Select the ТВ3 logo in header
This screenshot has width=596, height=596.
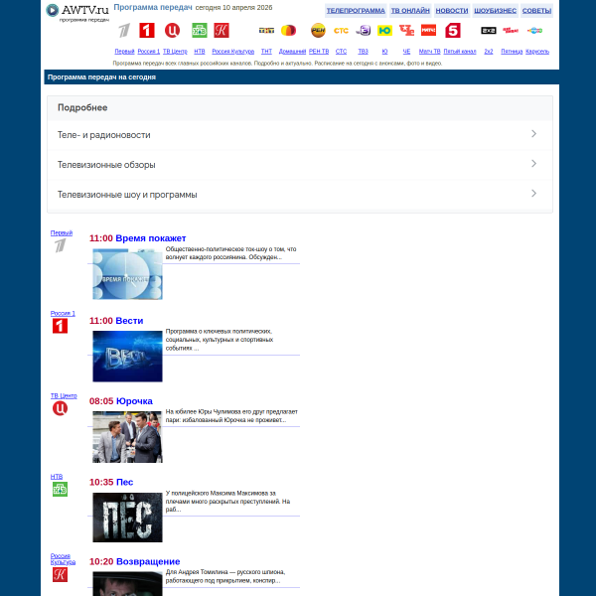click(x=363, y=31)
